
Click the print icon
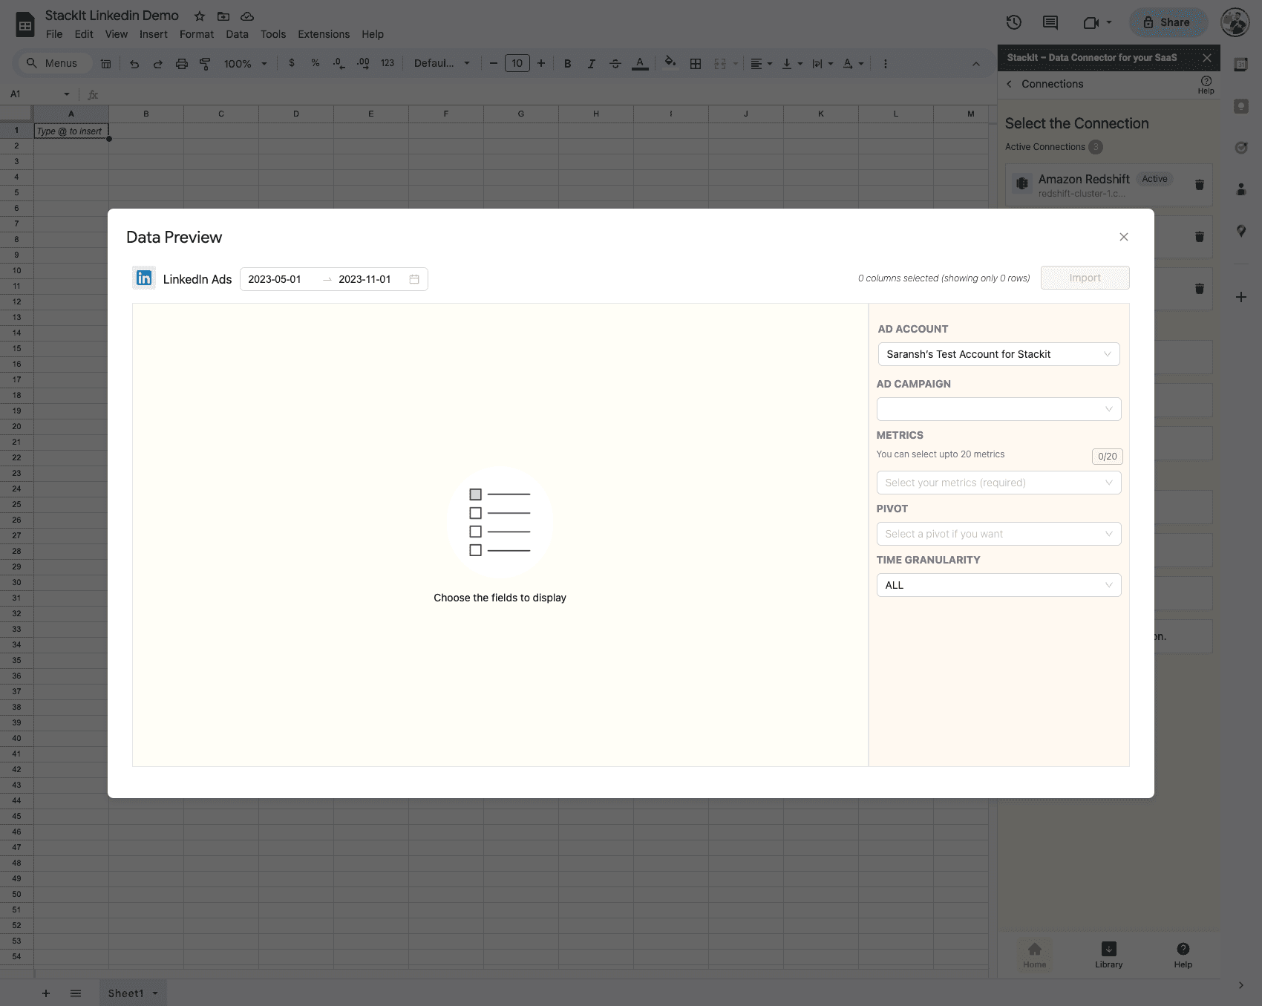click(x=182, y=64)
